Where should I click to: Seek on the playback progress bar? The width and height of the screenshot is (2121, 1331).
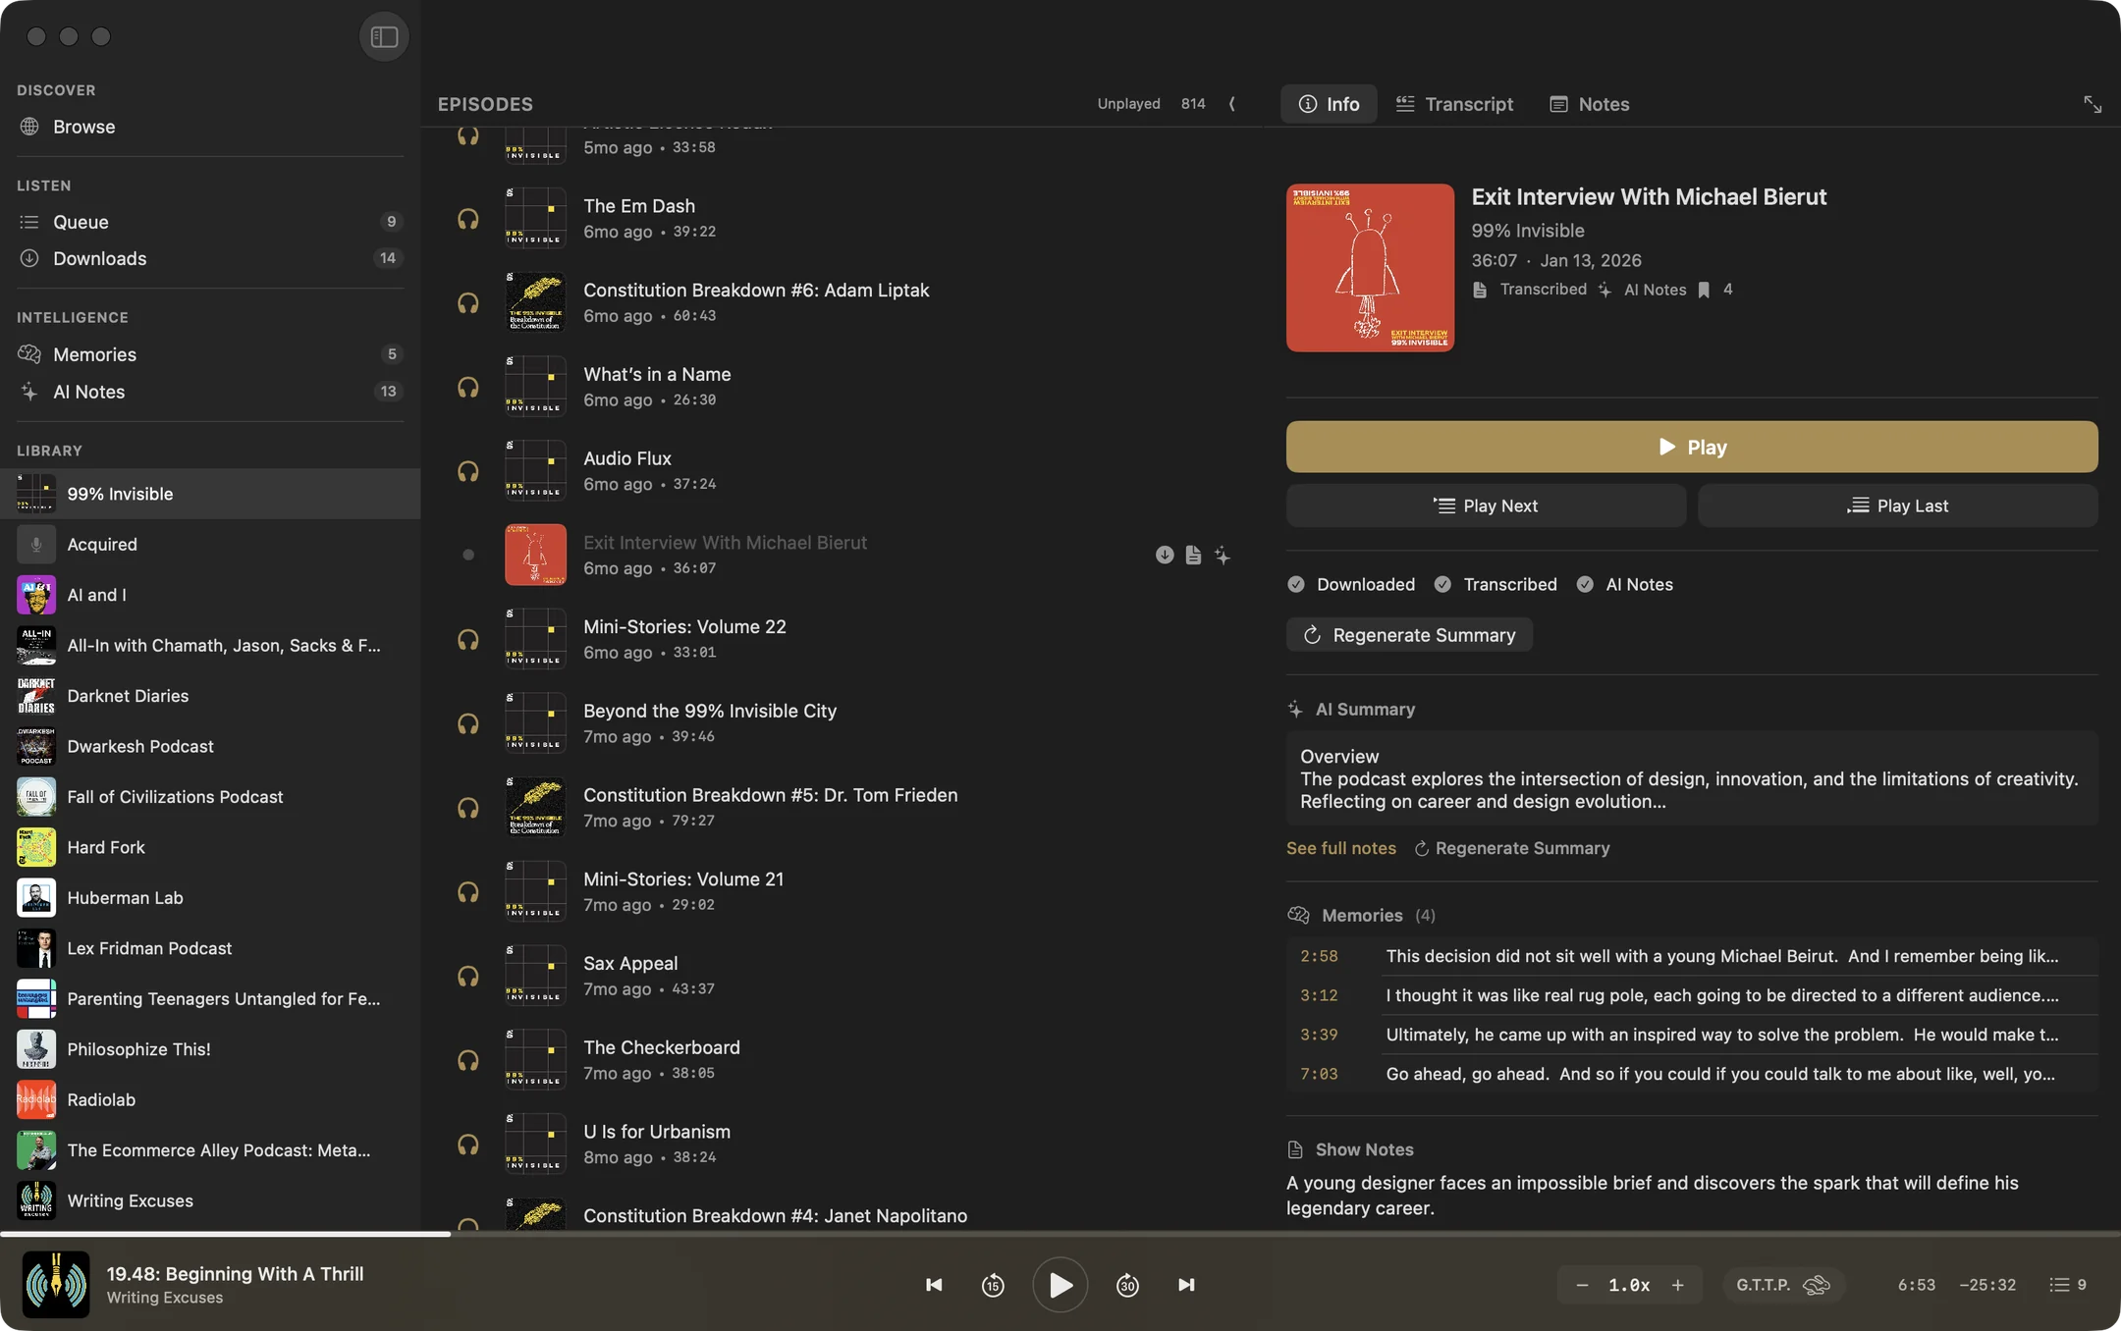click(1060, 1234)
